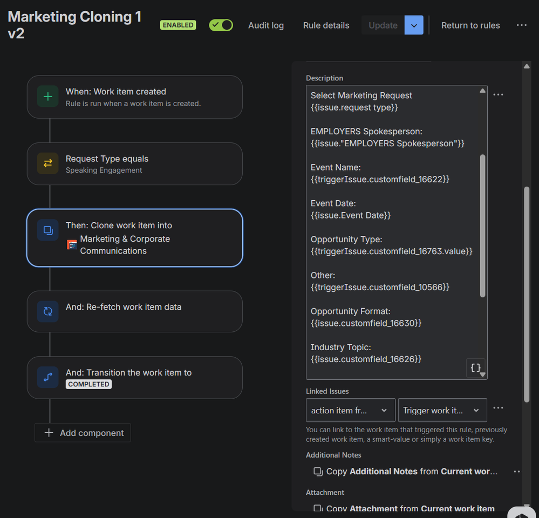539x518 pixels.
Task: Expand the action item from link type dropdown
Action: click(x=350, y=410)
